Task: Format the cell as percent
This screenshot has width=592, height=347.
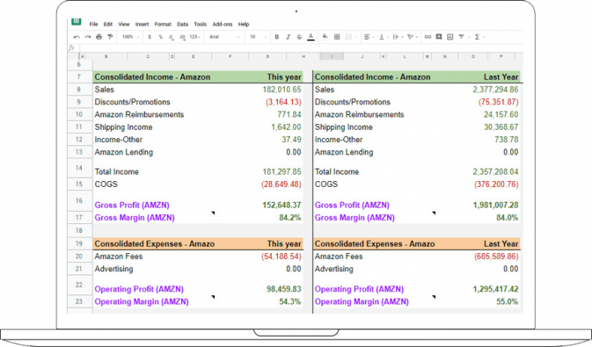Action: tap(160, 37)
